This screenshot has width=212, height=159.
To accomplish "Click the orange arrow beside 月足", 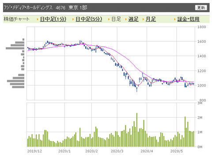I will tap(143, 19).
